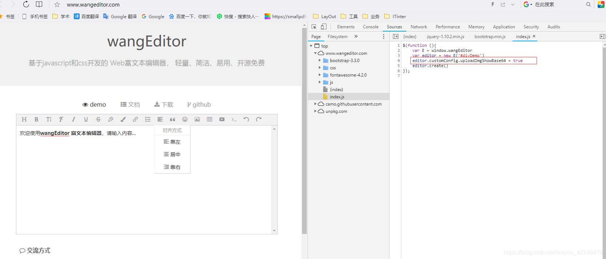The width and height of the screenshot is (606, 259).
Task: Open the emoji smiley picker
Action: pyautogui.click(x=185, y=119)
